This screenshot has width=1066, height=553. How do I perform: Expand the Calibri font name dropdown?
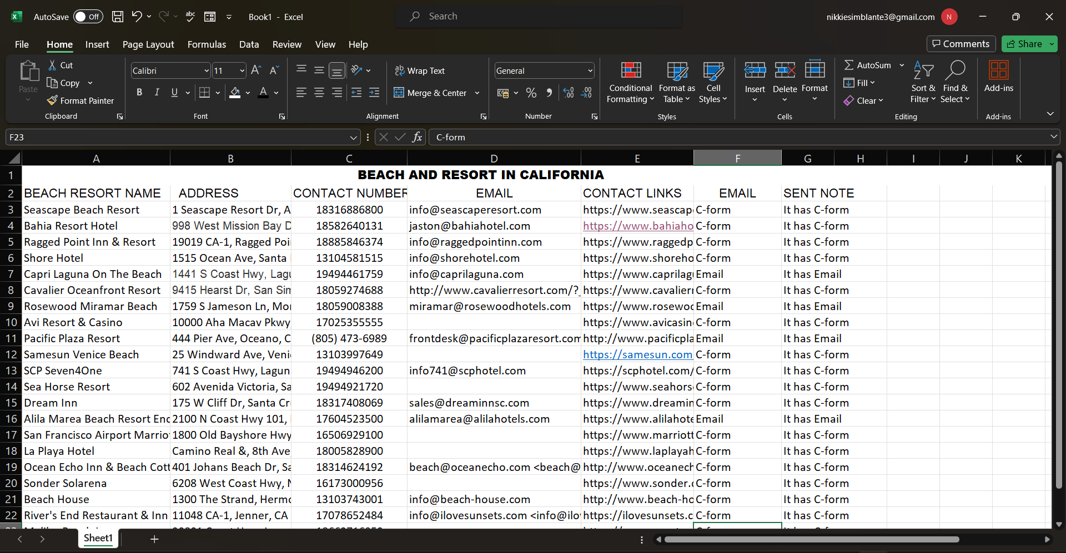207,70
